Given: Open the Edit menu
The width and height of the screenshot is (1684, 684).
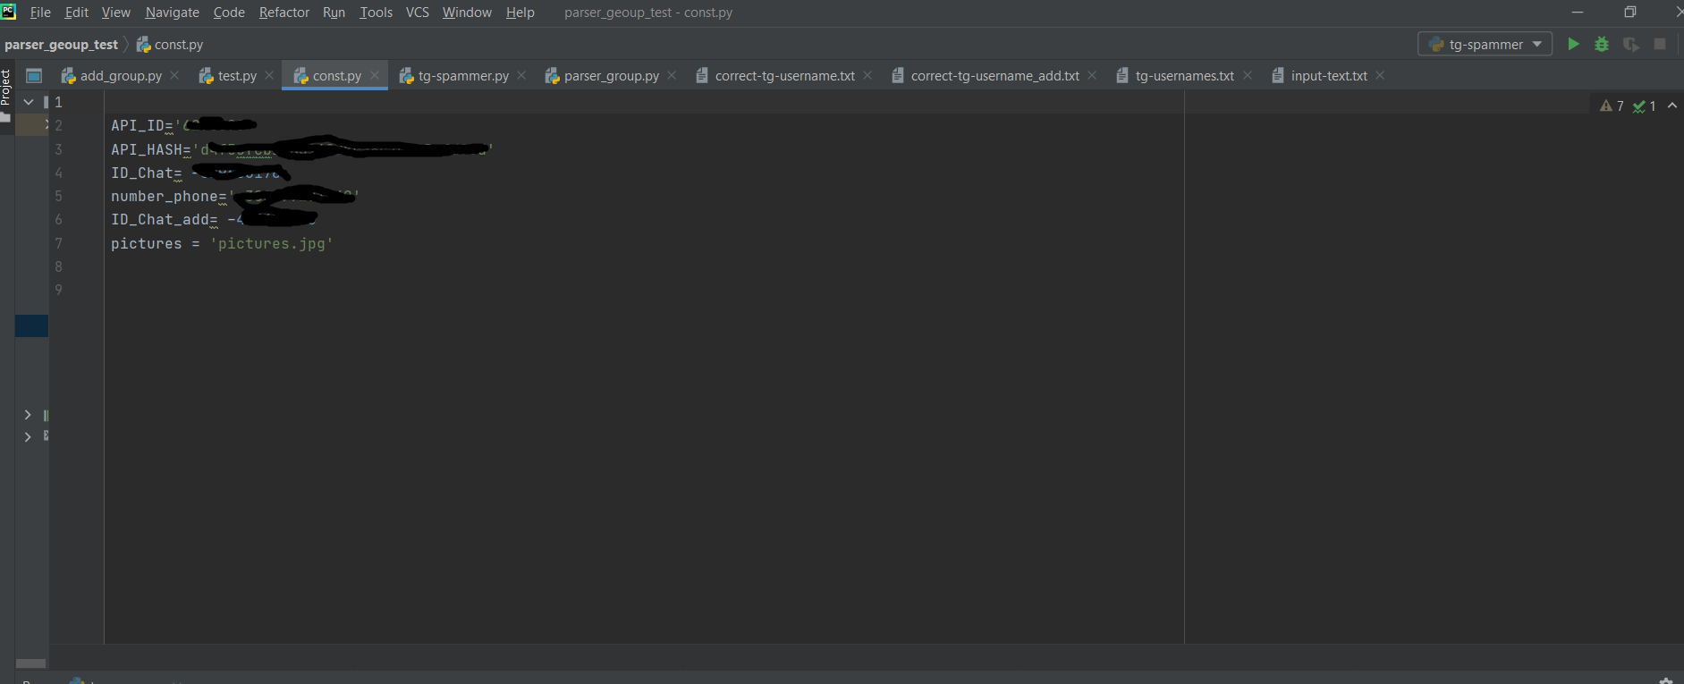Looking at the screenshot, I should 77,13.
